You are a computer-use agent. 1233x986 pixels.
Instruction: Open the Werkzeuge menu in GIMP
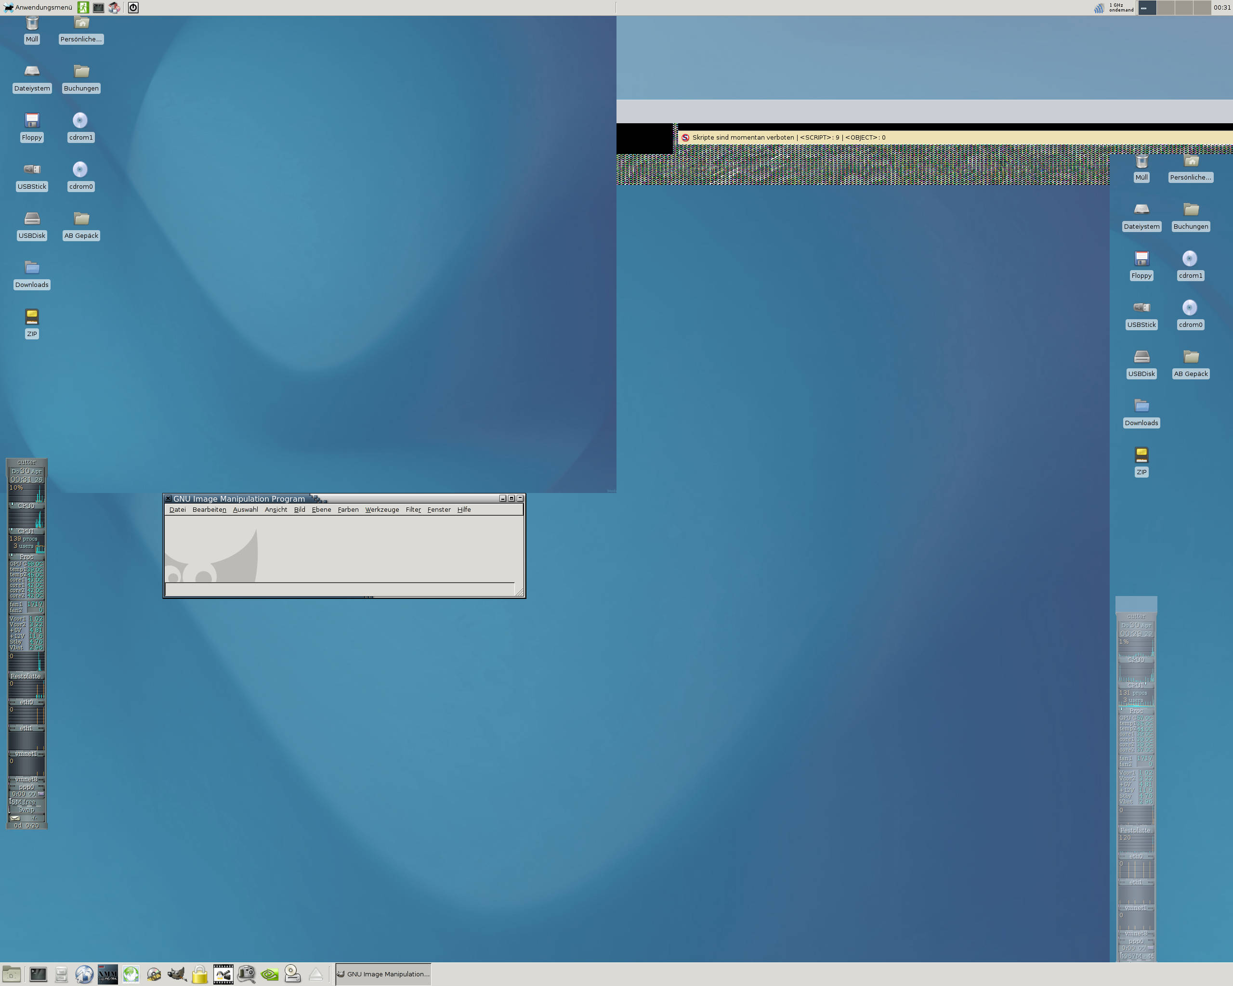click(x=381, y=509)
